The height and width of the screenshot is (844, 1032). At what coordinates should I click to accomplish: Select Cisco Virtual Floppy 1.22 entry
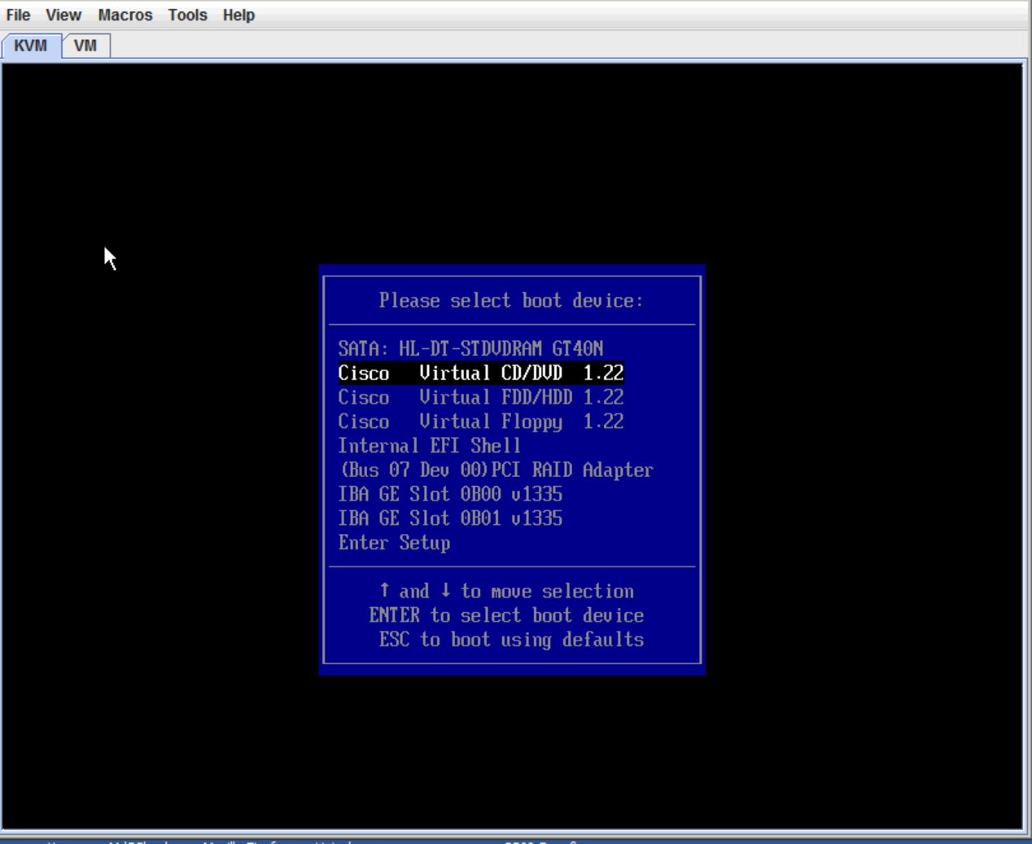pos(481,422)
